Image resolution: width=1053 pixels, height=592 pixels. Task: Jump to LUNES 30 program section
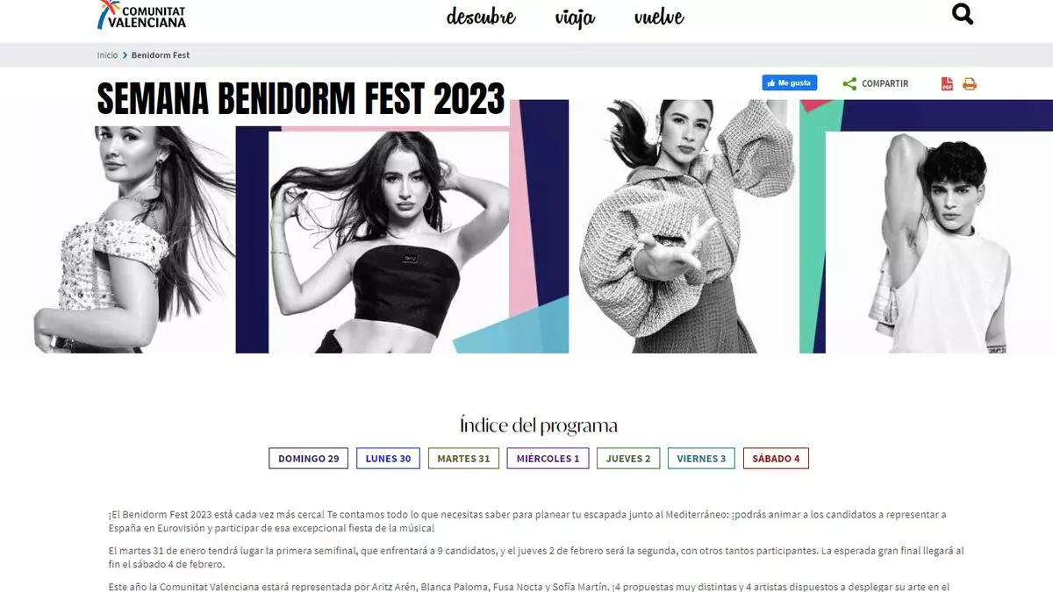tap(388, 459)
